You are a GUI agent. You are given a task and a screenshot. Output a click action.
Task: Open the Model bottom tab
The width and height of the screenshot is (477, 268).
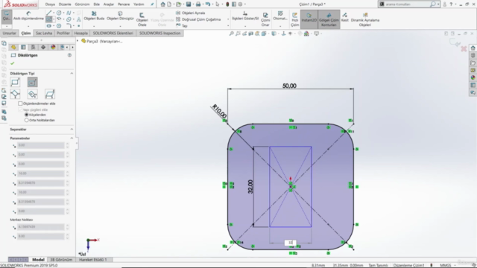point(38,260)
